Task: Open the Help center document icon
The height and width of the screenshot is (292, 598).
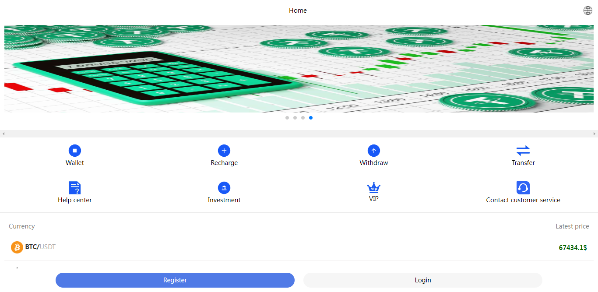Action: (75, 188)
